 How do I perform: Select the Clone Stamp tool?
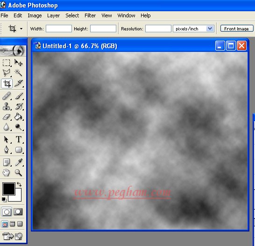[x=7, y=106]
